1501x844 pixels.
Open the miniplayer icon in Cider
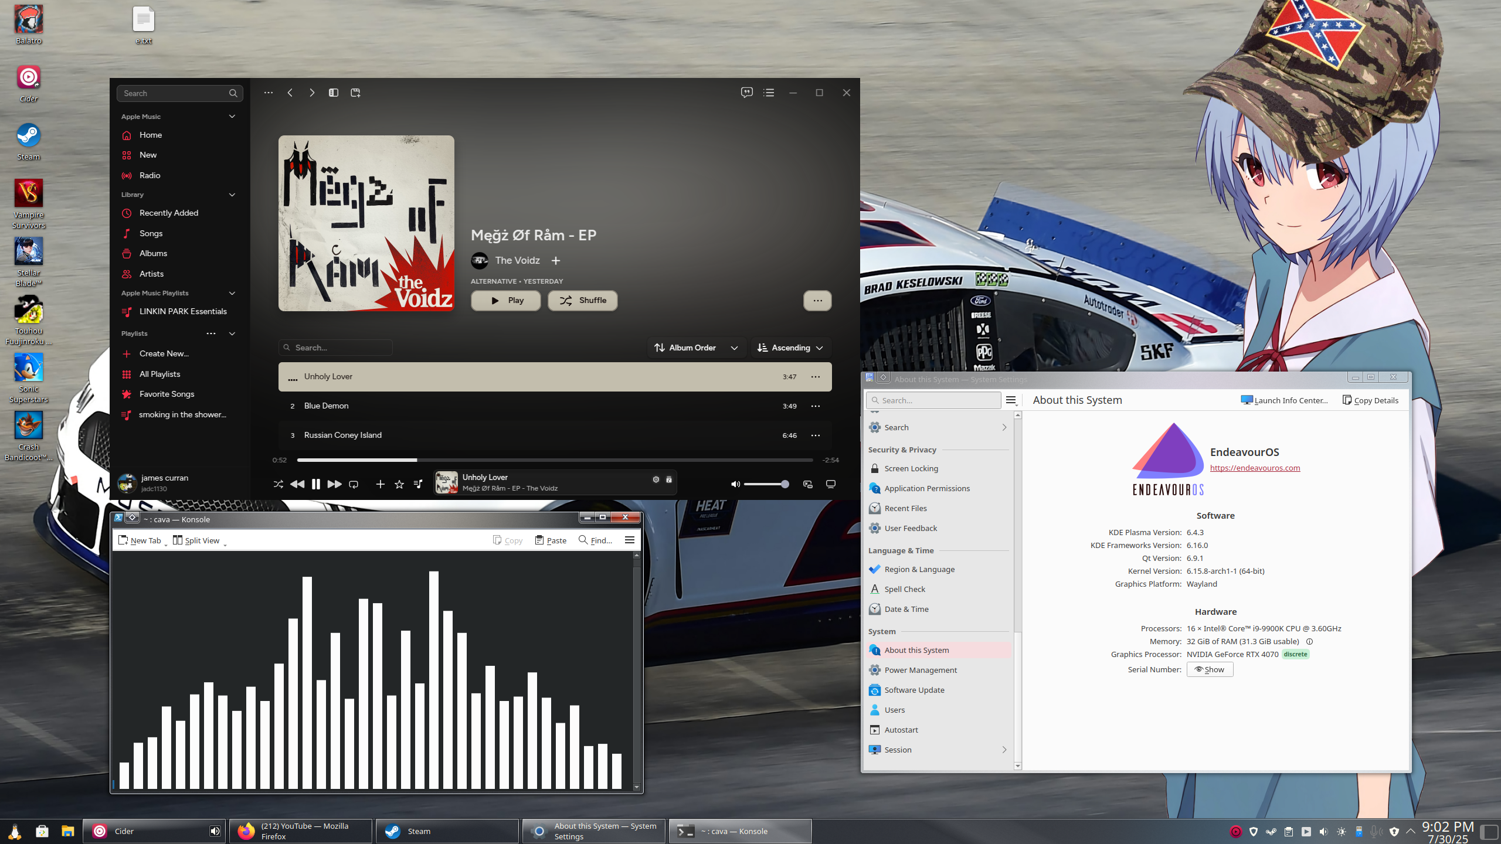[x=808, y=484]
